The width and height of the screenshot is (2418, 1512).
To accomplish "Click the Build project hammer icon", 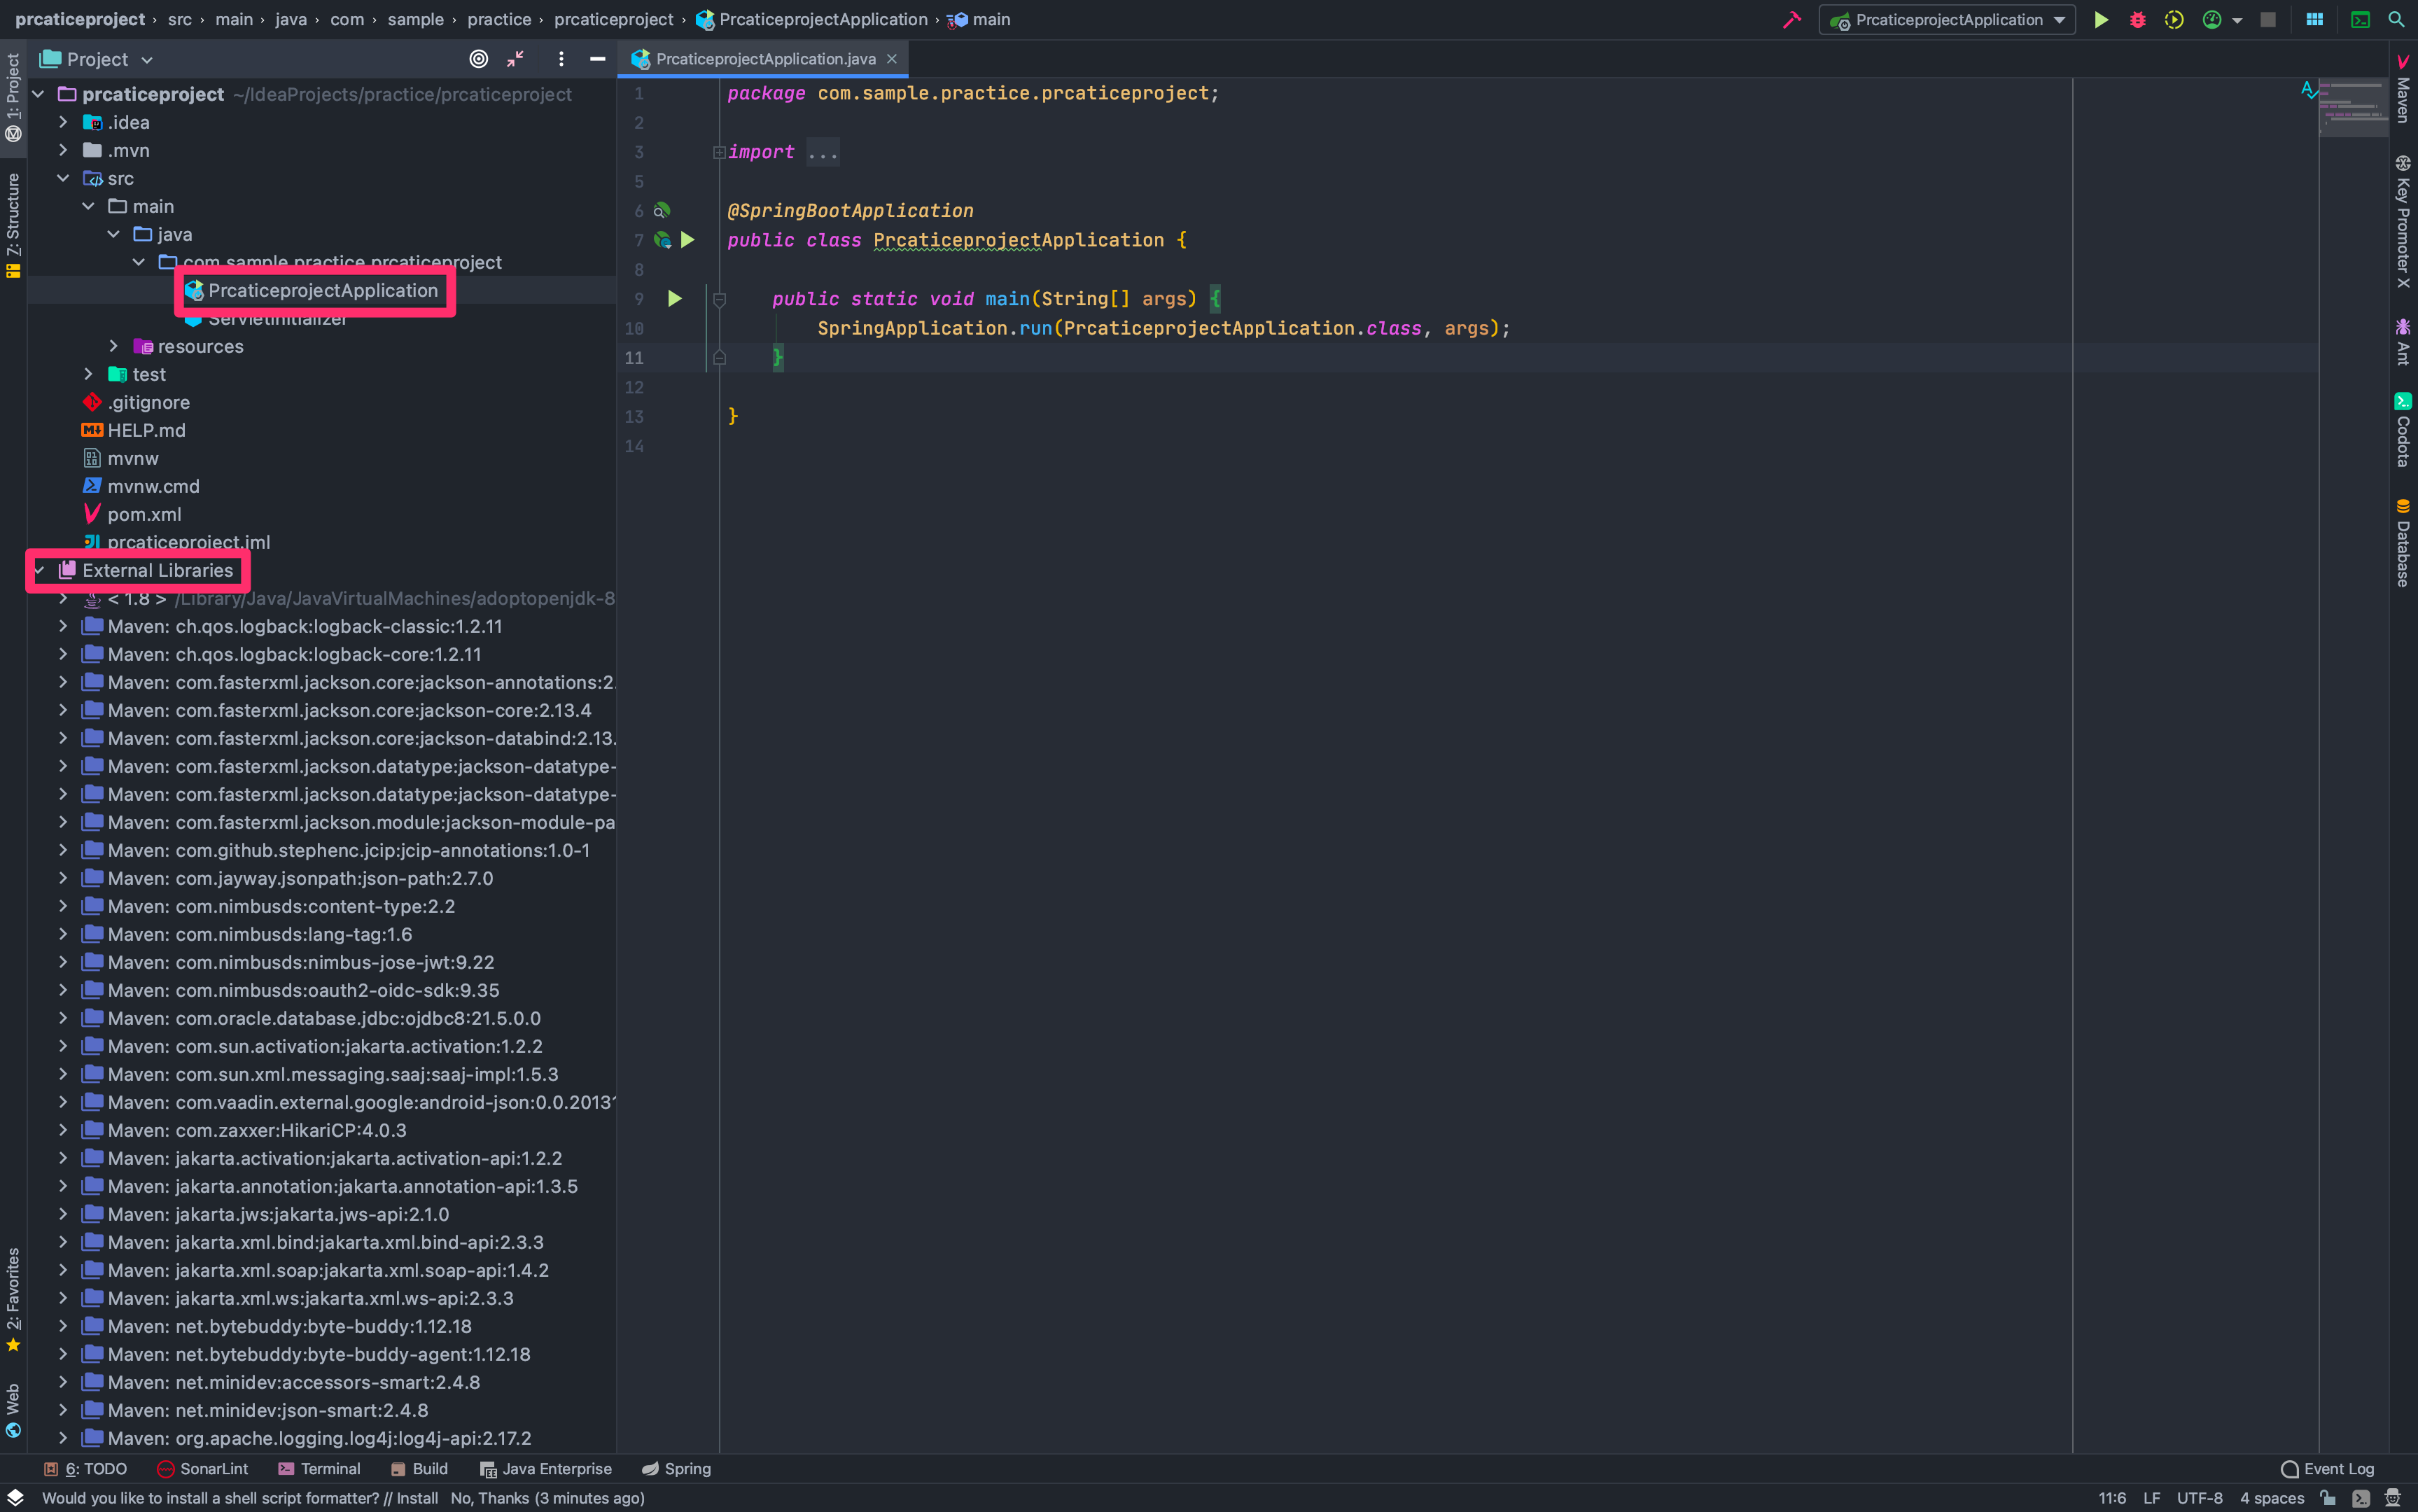I will (1791, 20).
